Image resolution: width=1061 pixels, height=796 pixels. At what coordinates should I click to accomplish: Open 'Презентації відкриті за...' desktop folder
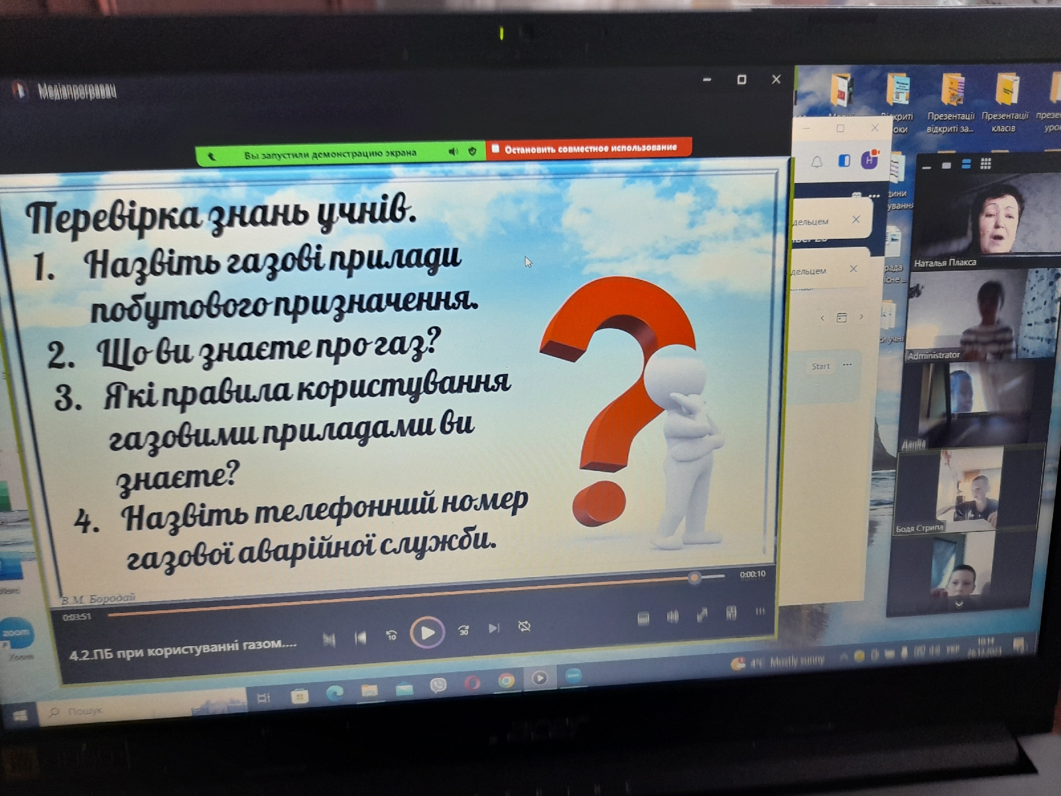click(951, 103)
